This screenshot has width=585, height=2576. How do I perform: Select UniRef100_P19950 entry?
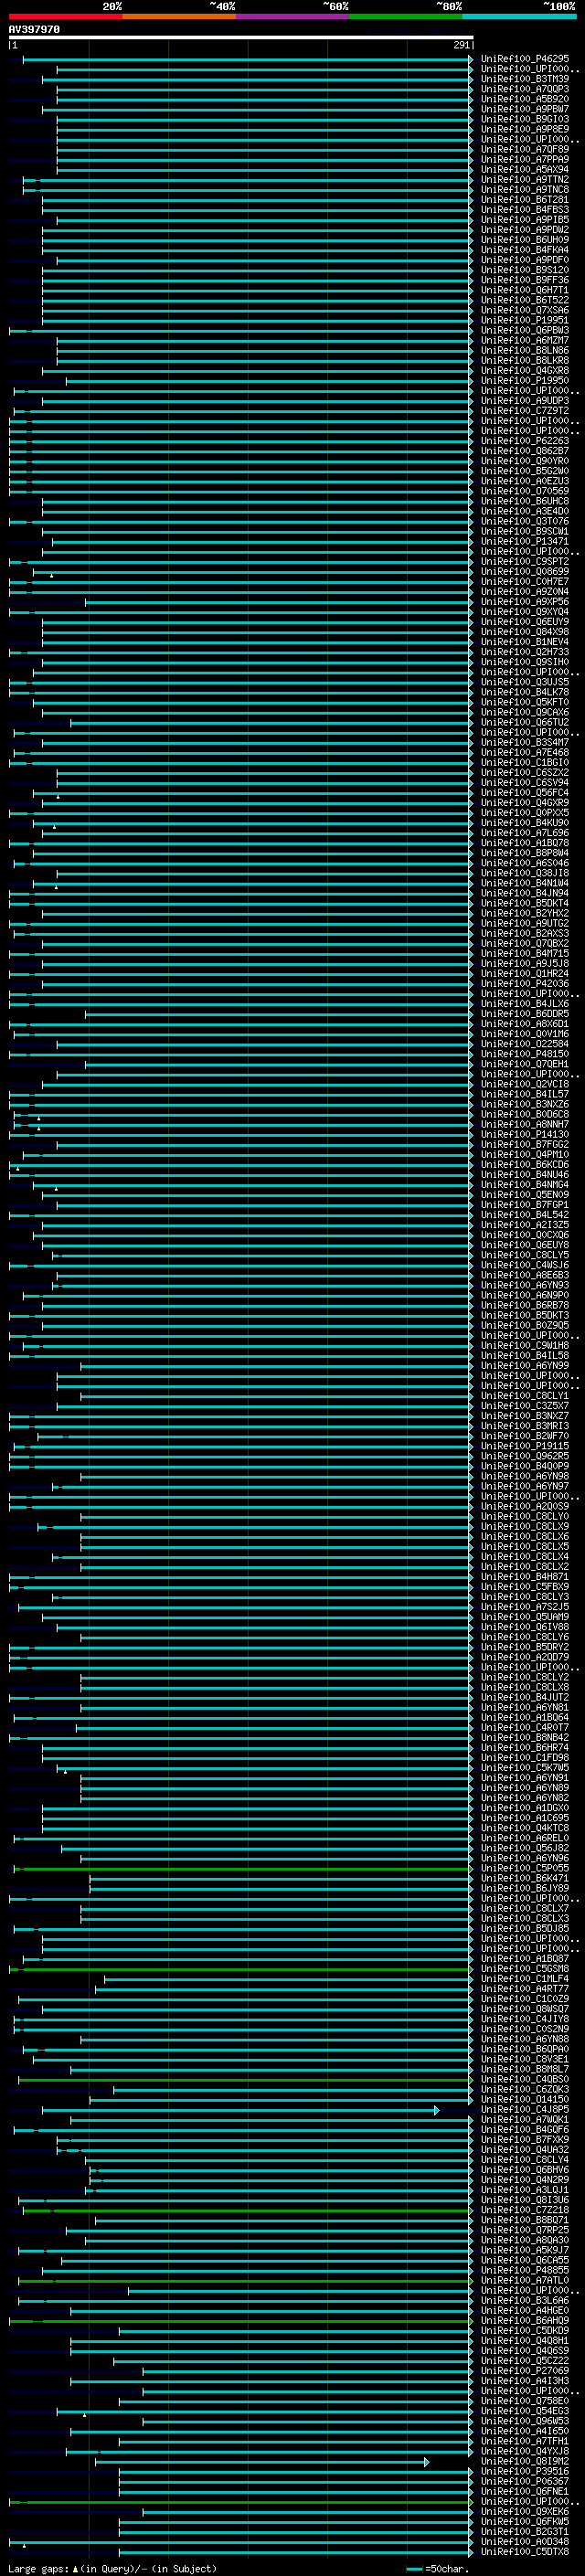(524, 380)
